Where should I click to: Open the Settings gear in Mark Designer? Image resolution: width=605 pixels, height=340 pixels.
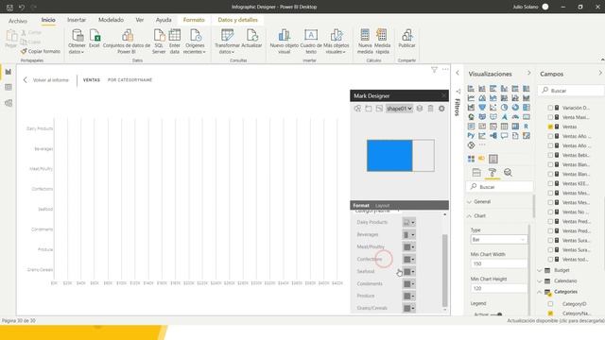pos(441,109)
